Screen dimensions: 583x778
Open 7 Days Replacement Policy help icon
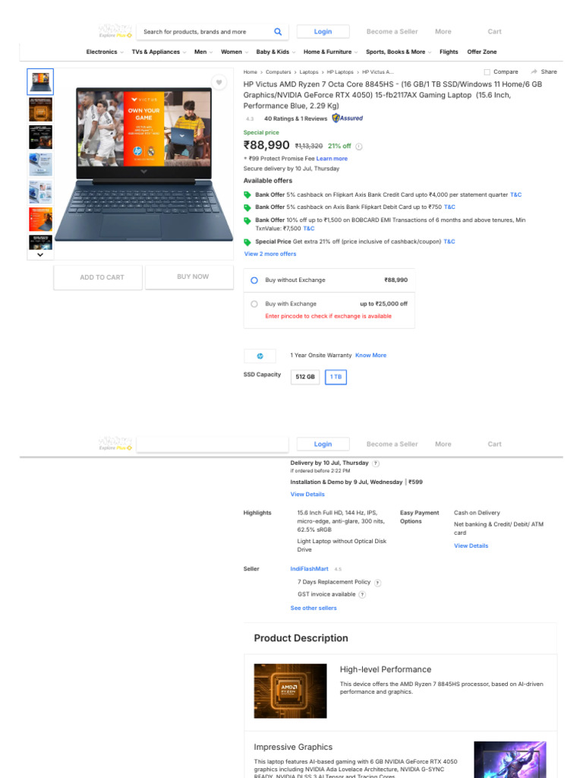[378, 583]
